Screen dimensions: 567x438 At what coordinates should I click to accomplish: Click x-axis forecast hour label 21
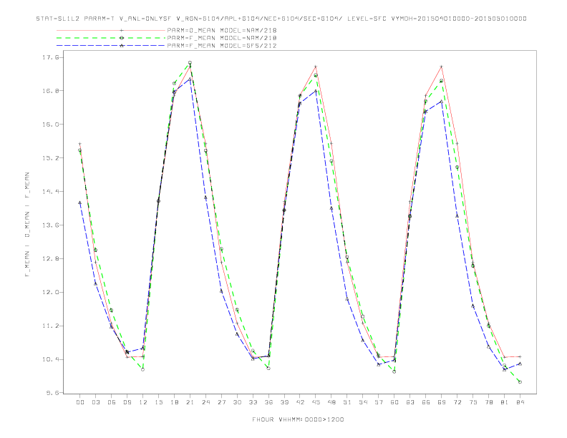[190, 402]
